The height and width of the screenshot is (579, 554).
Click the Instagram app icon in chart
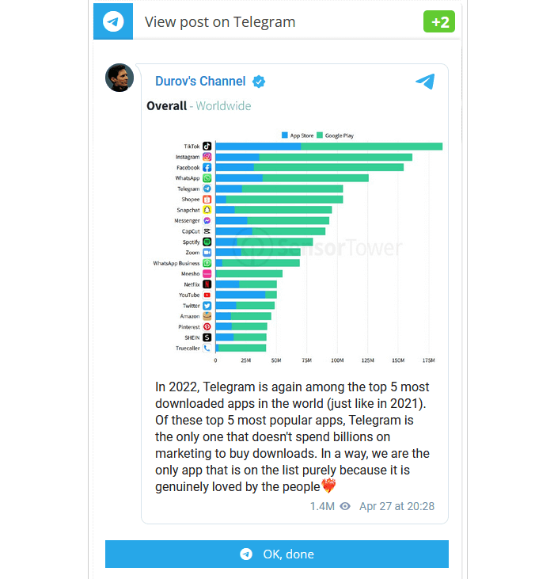207,157
